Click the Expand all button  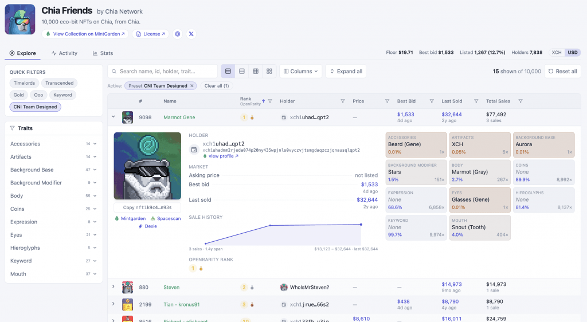coord(346,71)
